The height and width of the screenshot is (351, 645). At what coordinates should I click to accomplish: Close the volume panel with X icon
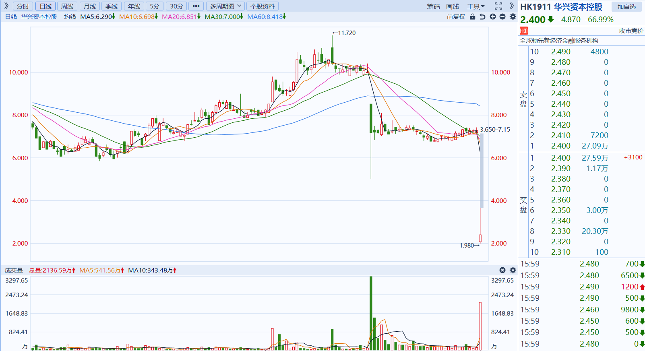point(502,270)
